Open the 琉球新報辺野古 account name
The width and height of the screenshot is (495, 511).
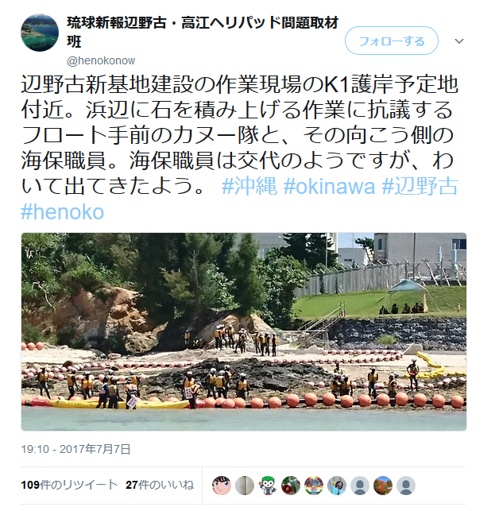click(x=203, y=32)
